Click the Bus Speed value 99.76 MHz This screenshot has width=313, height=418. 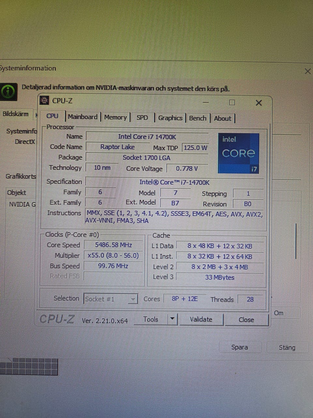113,266
